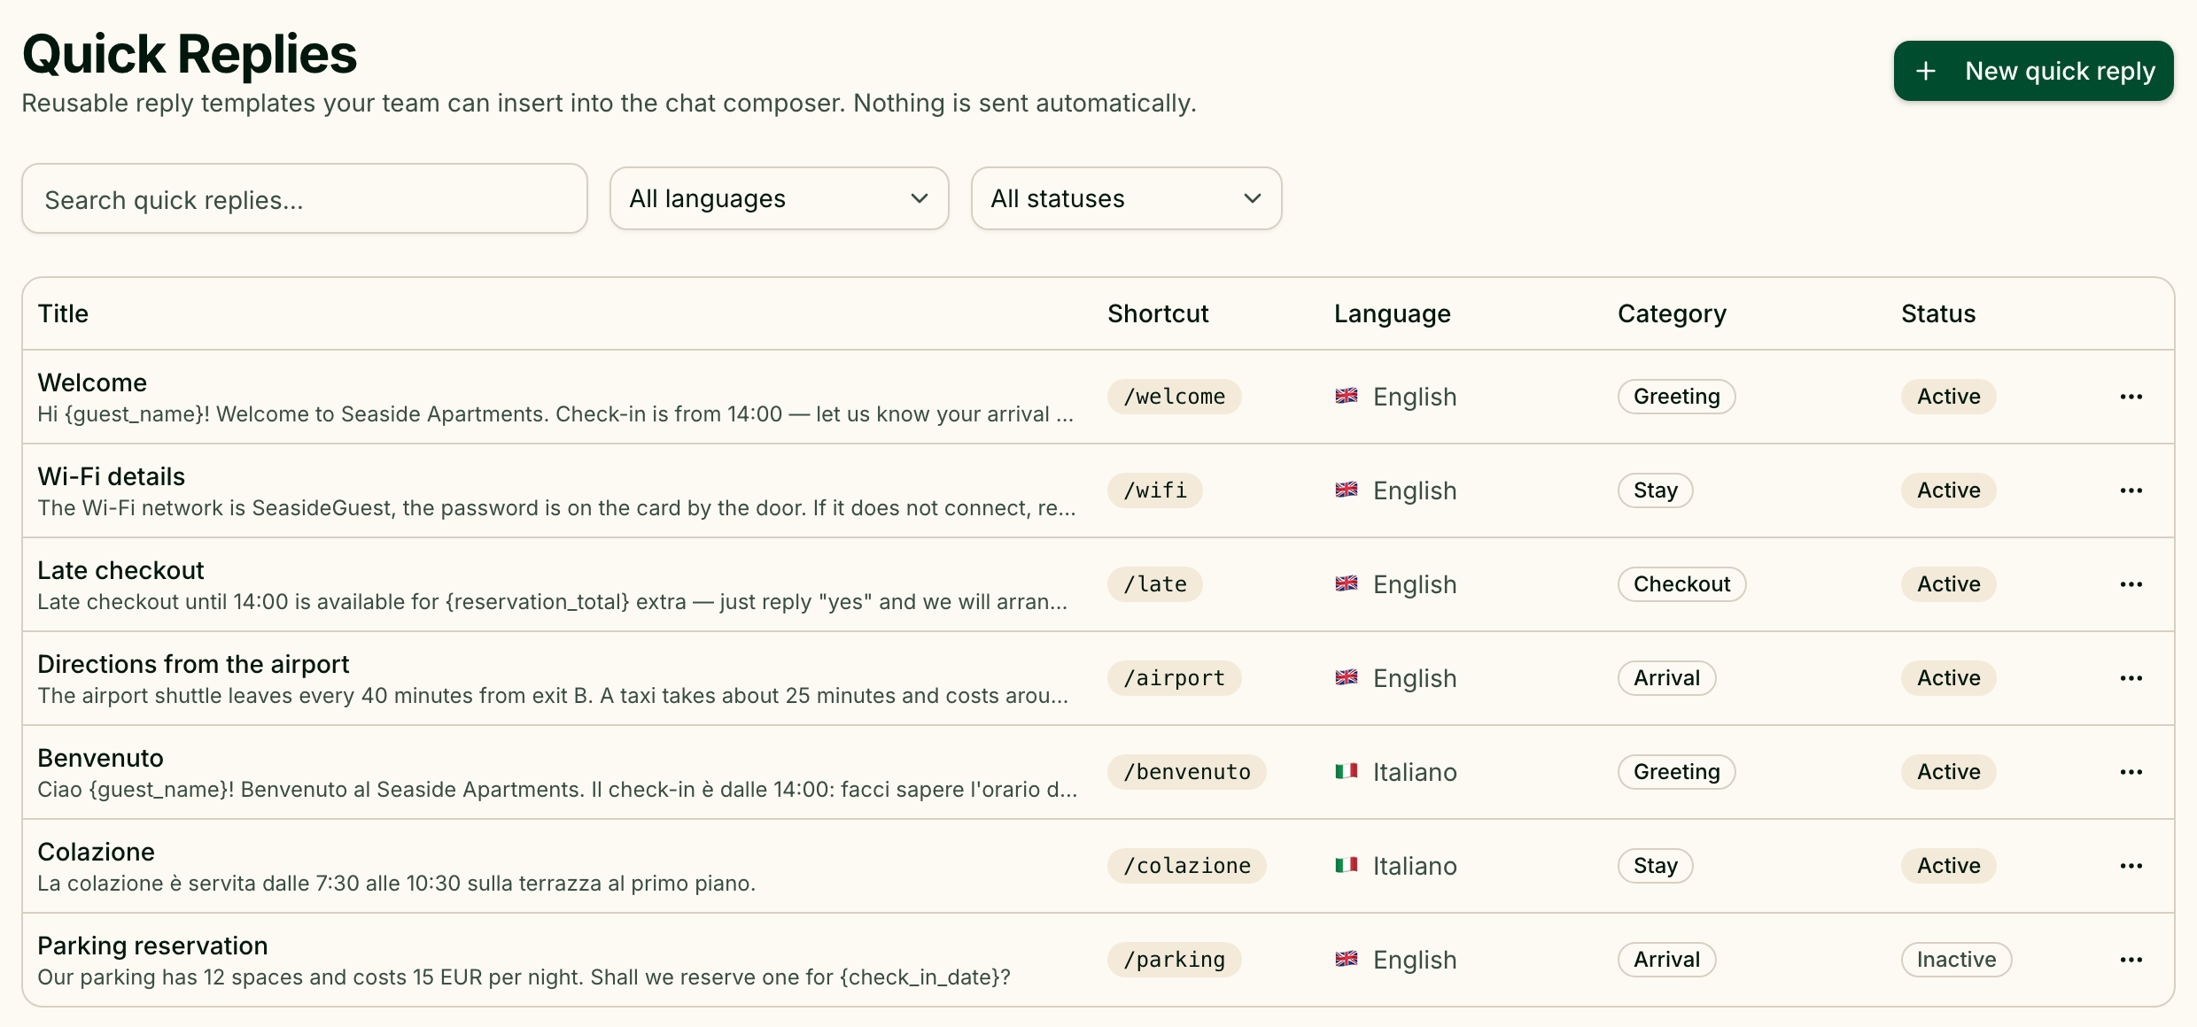Click Active status badge in Colazione row
This screenshot has width=2197, height=1027.
(x=1948, y=866)
